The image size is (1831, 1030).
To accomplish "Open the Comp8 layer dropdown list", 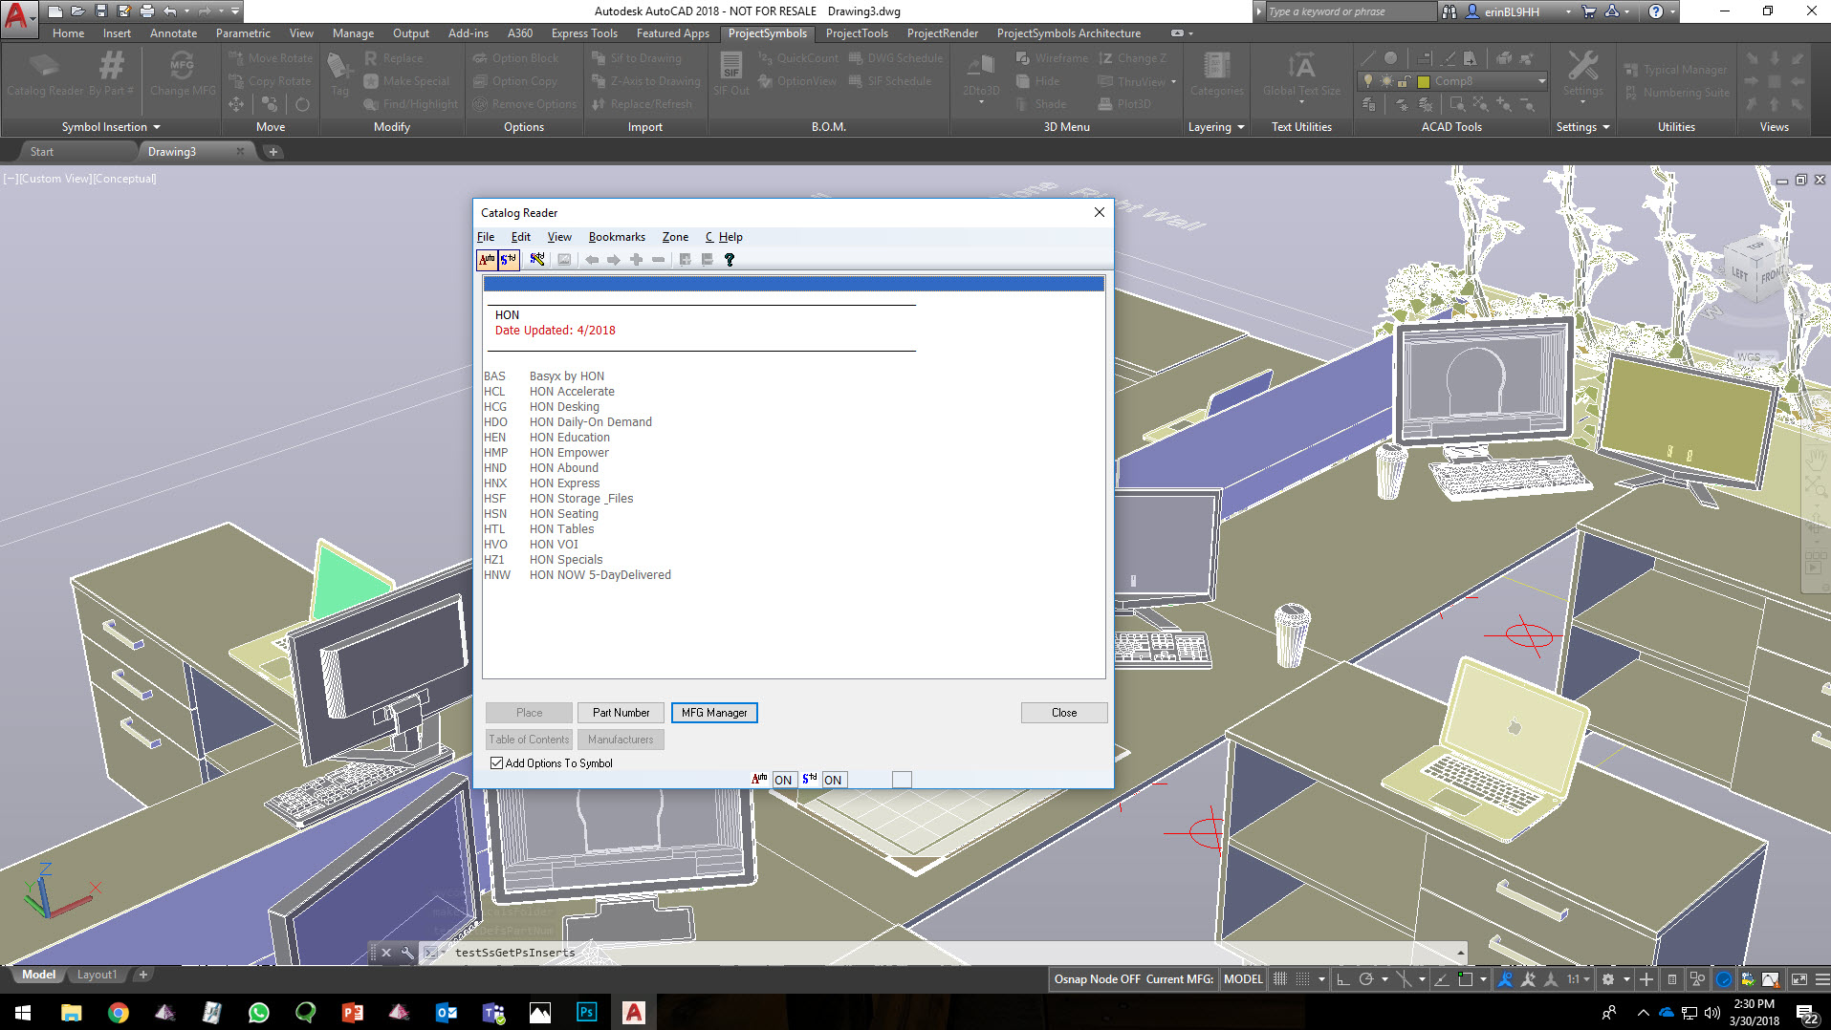I will point(1541,81).
